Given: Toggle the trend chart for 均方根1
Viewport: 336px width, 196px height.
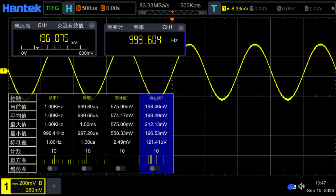Looking at the screenshot, I should pyautogui.click(x=155, y=168).
